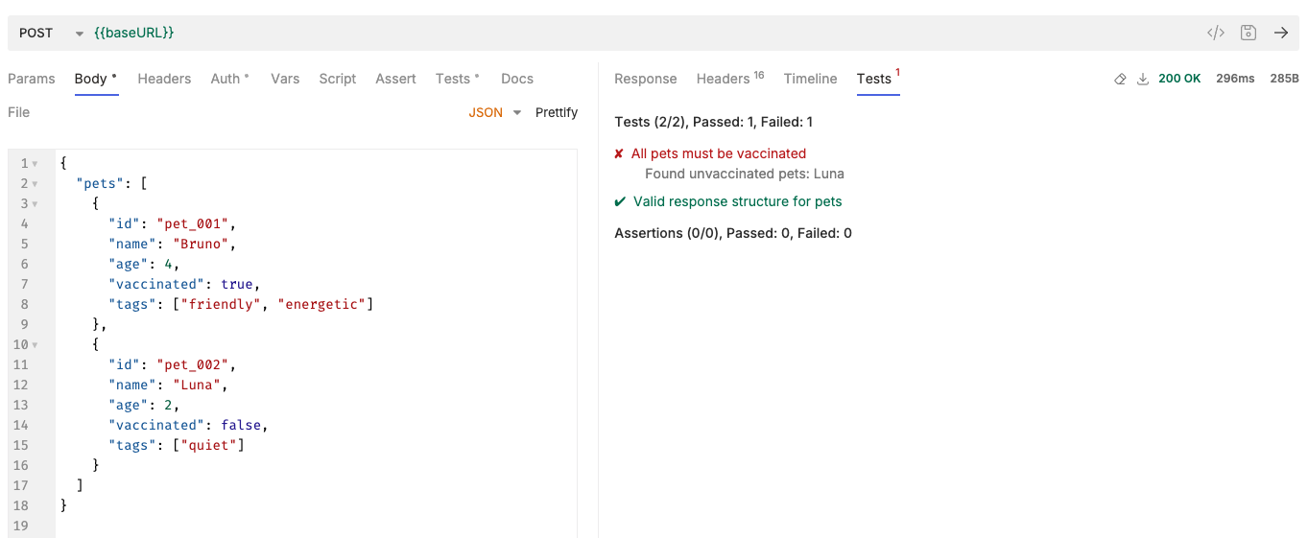Switch to the Timeline tab
Image resolution: width=1308 pixels, height=538 pixels.
[x=810, y=79]
